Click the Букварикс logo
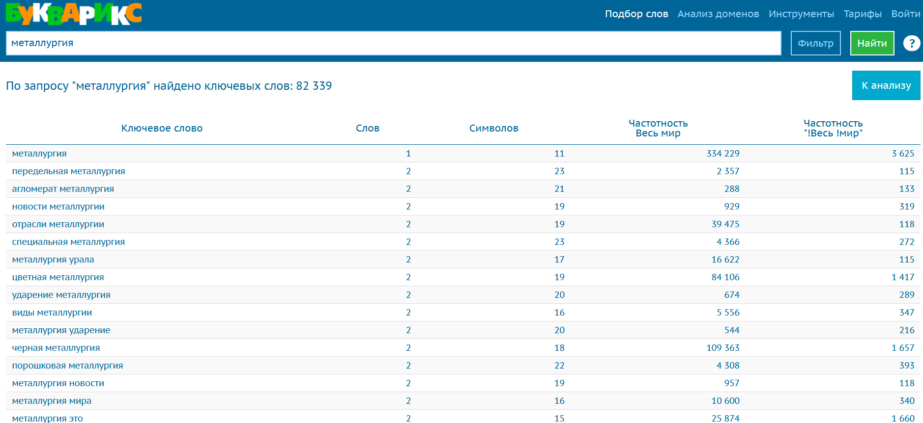The image size is (923, 423). 74,14
